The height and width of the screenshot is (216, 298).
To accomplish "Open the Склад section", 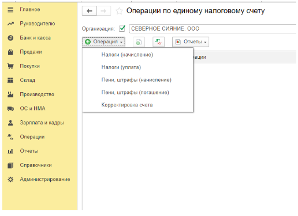I will pos(28,80).
